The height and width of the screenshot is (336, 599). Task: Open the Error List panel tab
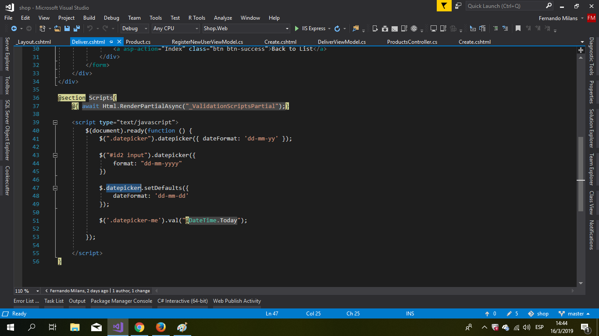point(26,301)
